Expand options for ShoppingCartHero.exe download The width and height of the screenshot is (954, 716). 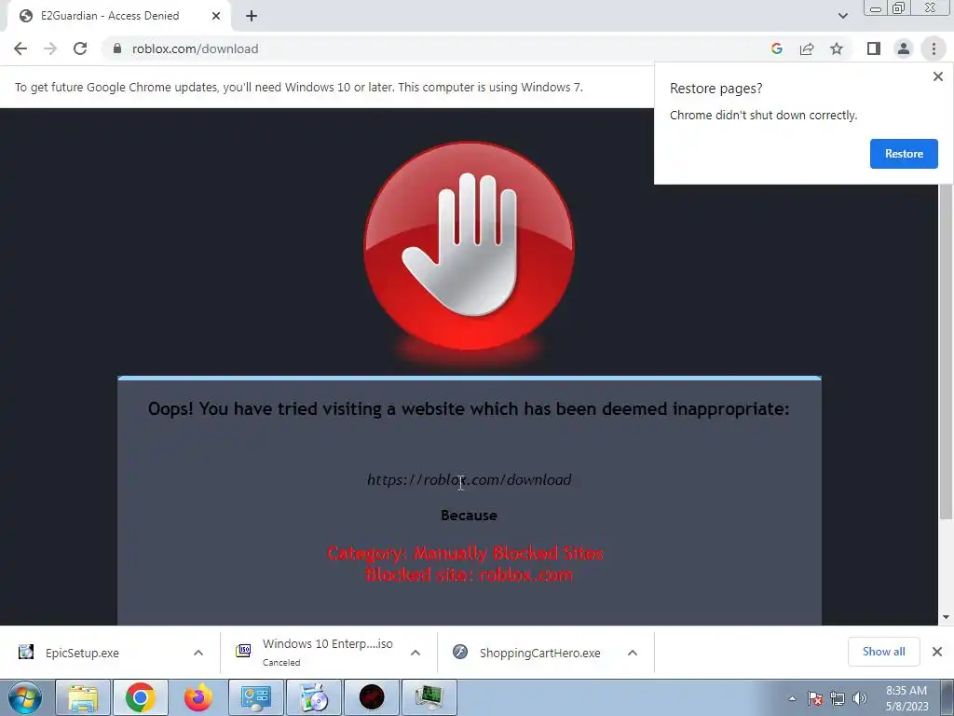(x=633, y=653)
